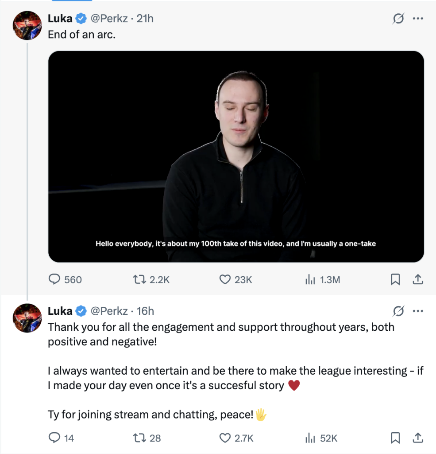
Task: Open the @Perkz handle on first tweet
Action: coord(109,19)
